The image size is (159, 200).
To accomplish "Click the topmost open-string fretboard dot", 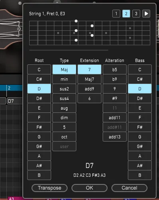I will (76, 21).
